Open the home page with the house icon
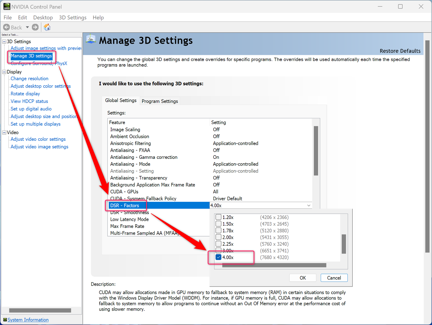This screenshot has height=325, width=432. (47, 27)
